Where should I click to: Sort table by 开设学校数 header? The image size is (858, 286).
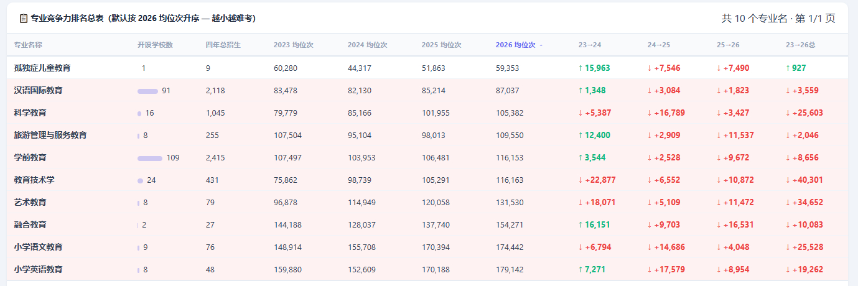pos(155,45)
